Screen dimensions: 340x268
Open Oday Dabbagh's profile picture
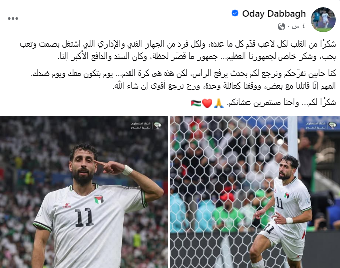[x=323, y=20]
